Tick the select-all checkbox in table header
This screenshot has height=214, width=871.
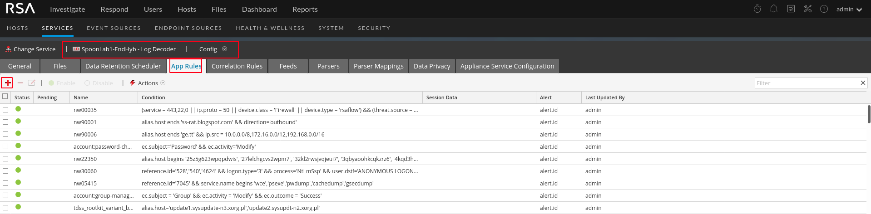(5, 97)
